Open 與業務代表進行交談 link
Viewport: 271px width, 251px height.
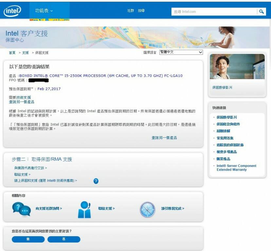[x=30, y=168]
